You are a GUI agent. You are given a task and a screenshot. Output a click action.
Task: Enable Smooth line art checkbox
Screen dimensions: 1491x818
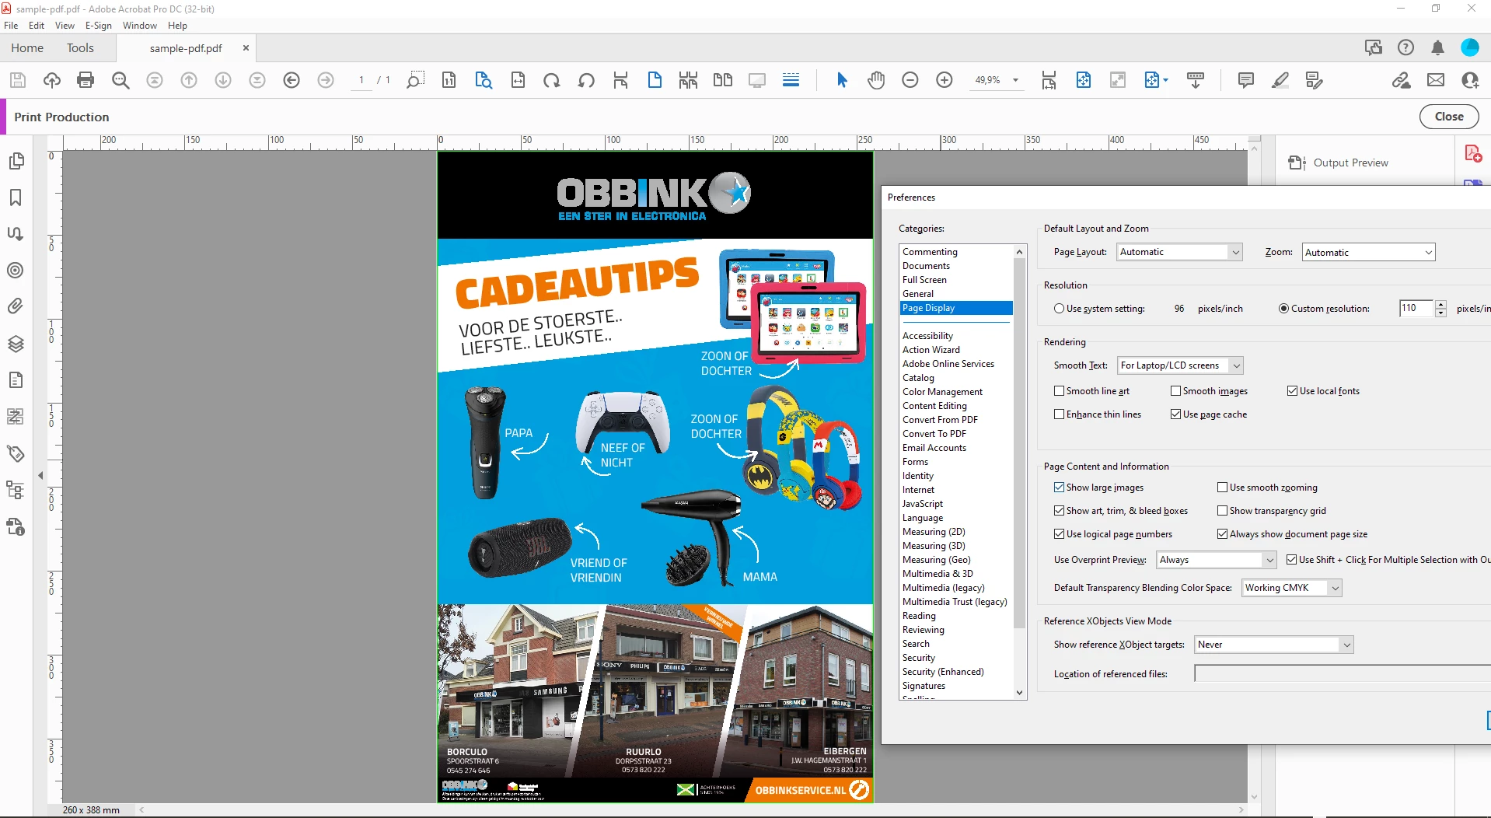(1059, 391)
